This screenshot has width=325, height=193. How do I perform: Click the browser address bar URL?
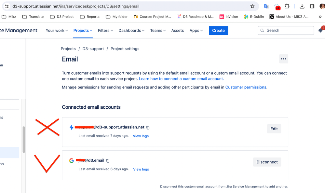[76, 6]
